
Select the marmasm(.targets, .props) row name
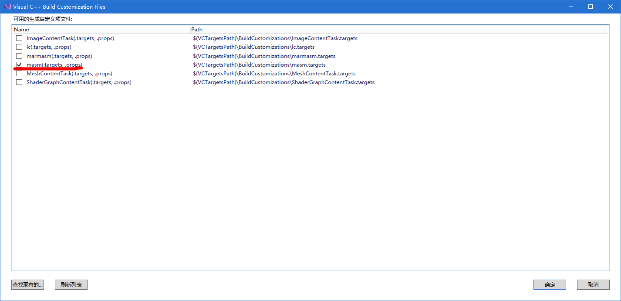pyautogui.click(x=59, y=56)
